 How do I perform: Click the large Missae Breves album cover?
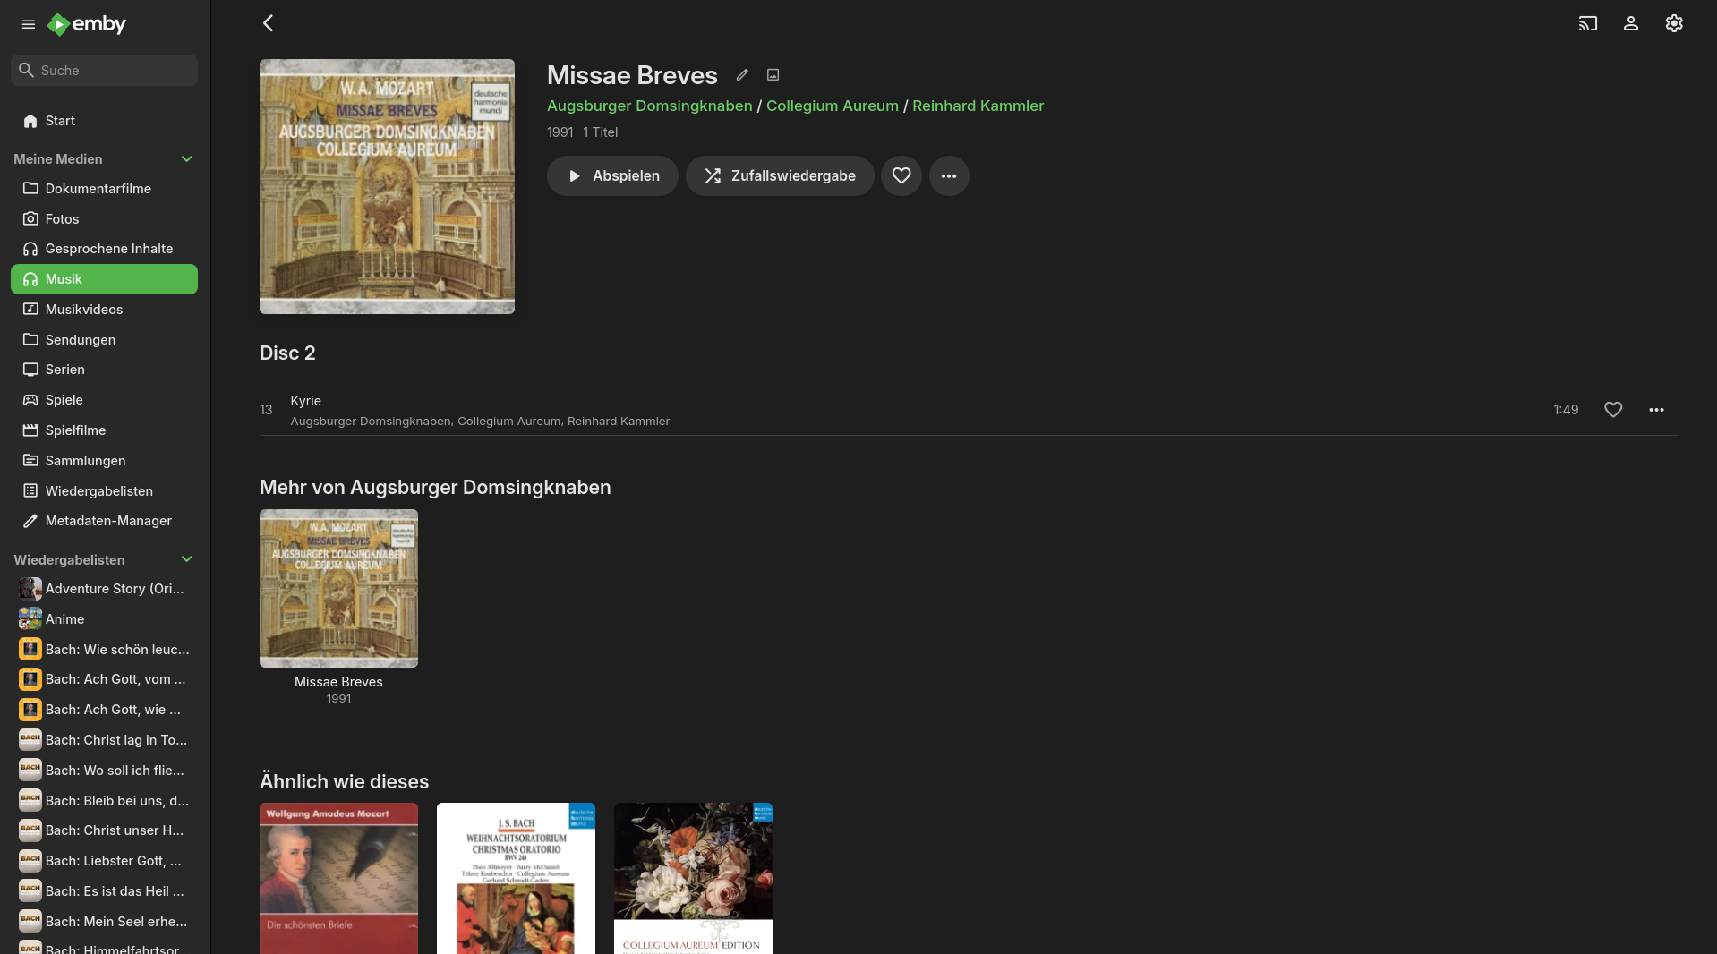click(x=387, y=186)
